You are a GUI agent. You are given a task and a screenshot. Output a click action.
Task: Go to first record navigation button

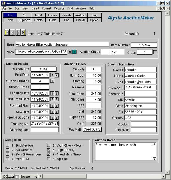coord(7,32)
